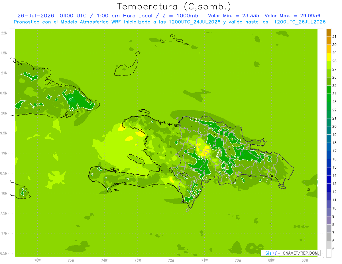
Task: Click the 'Valor Min. = 23.335' readout
Action: point(233,16)
